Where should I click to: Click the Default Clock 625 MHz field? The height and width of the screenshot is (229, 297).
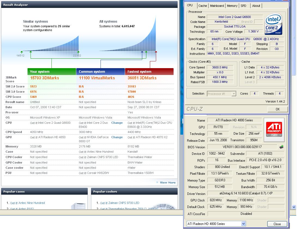point(216,207)
